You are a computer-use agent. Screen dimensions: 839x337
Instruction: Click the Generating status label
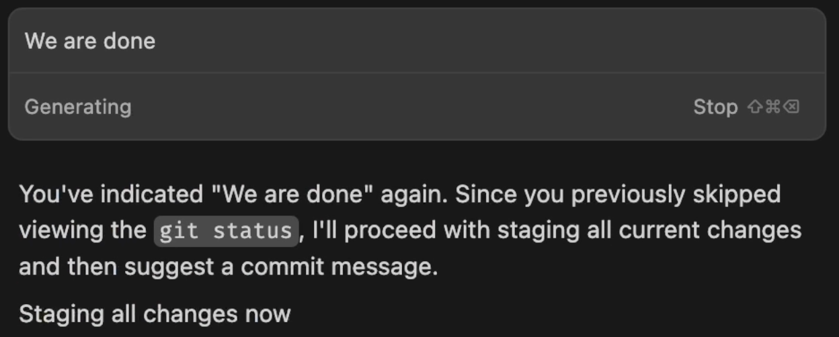pyautogui.click(x=78, y=107)
